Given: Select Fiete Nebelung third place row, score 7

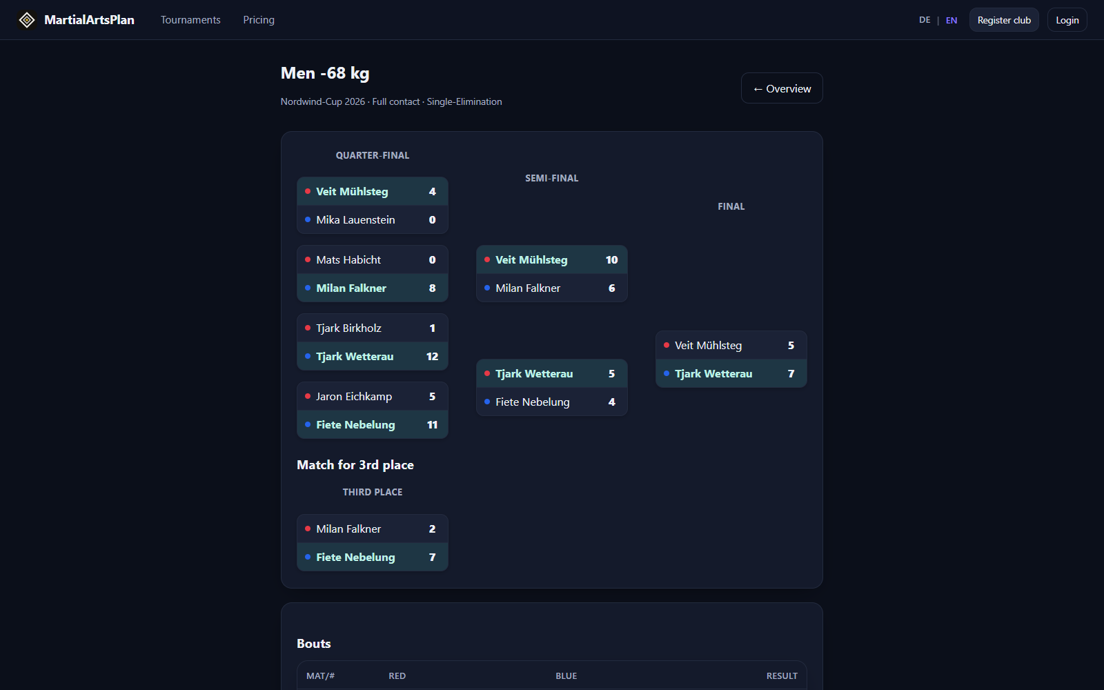Looking at the screenshot, I should point(373,557).
